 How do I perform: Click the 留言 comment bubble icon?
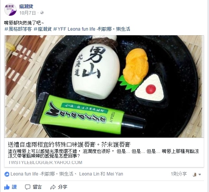28,187
